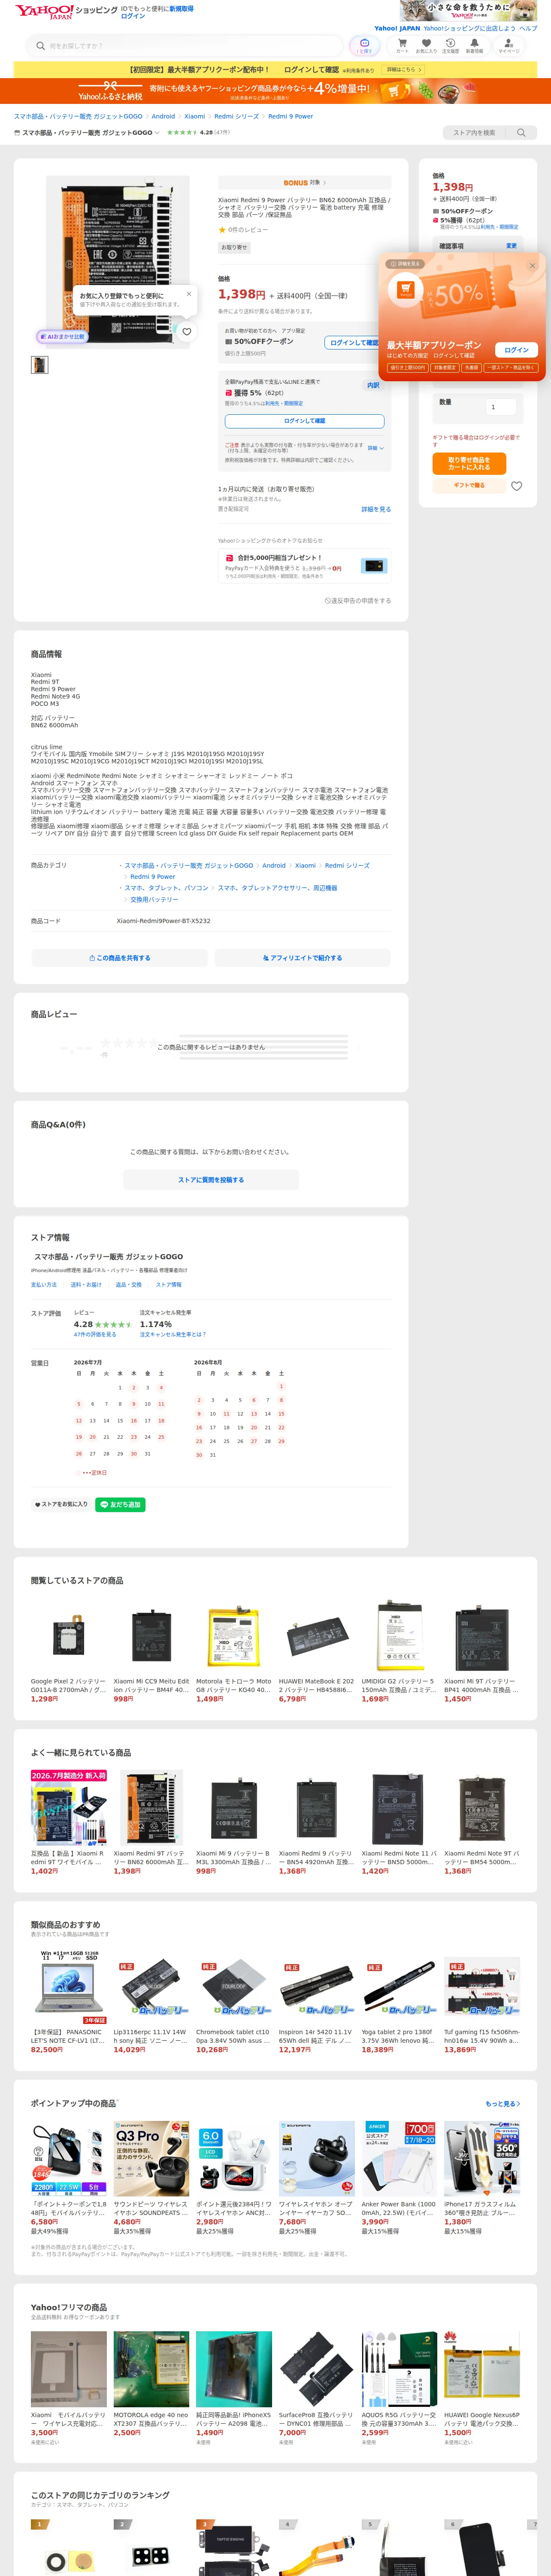The height and width of the screenshot is (2576, 551).
Task: Expand the 詳細 chevron under PayPay notice
Action: (x=376, y=448)
